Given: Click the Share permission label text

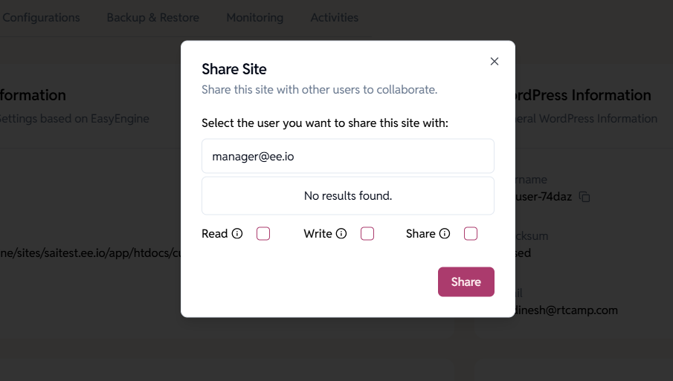Looking at the screenshot, I should (421, 233).
